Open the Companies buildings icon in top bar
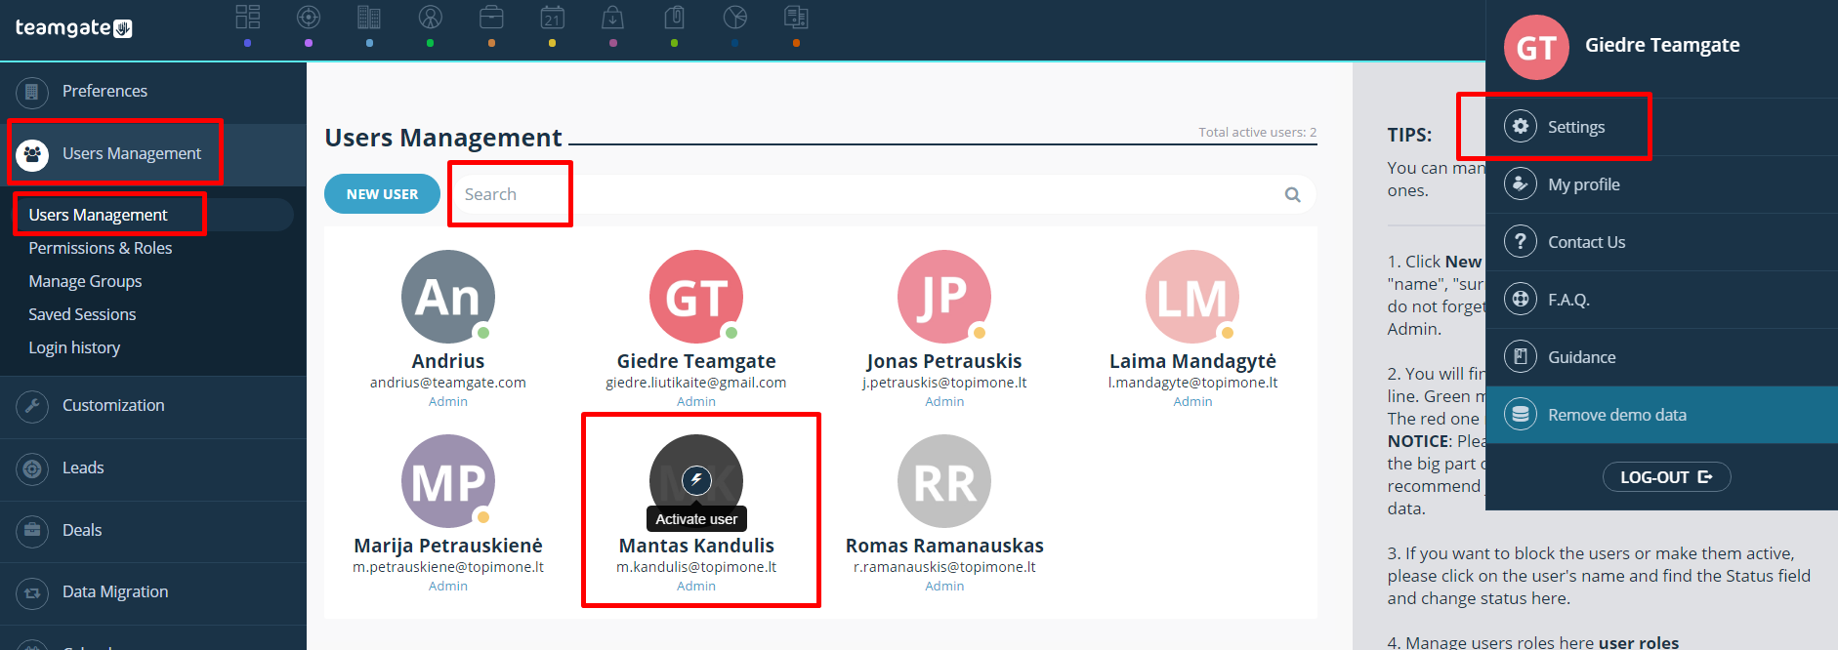The image size is (1838, 650). click(x=369, y=17)
